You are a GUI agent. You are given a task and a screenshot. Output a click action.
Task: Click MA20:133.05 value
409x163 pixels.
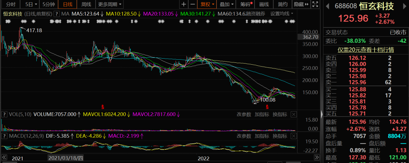point(159,14)
